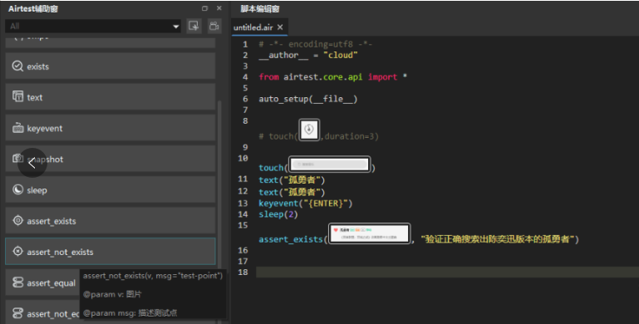Viewport: 639px width, 324px height.
Task: Click the auto_setup(__file__) code line
Action: click(308, 99)
